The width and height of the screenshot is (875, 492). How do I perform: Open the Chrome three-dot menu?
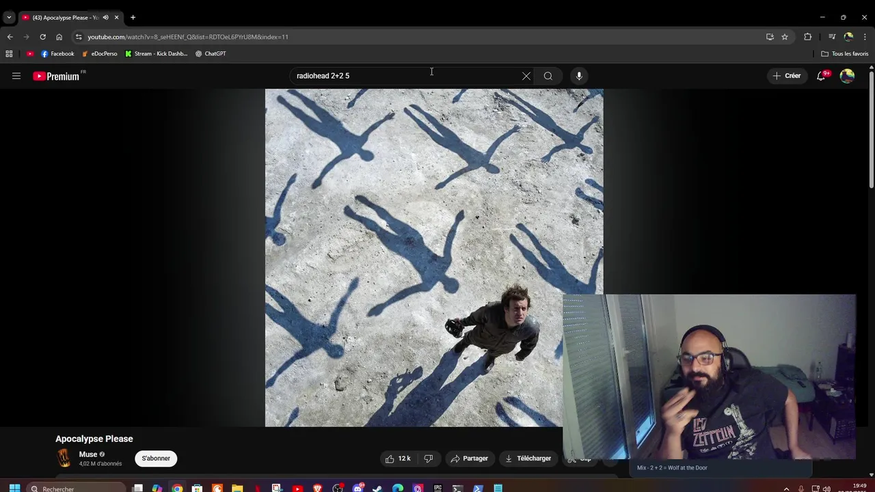click(865, 37)
